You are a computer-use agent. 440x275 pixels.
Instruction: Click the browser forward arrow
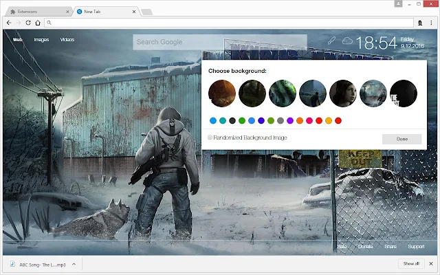(19, 23)
